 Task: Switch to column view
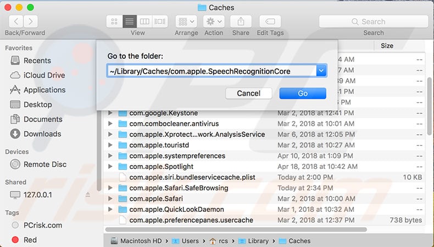click(144, 21)
